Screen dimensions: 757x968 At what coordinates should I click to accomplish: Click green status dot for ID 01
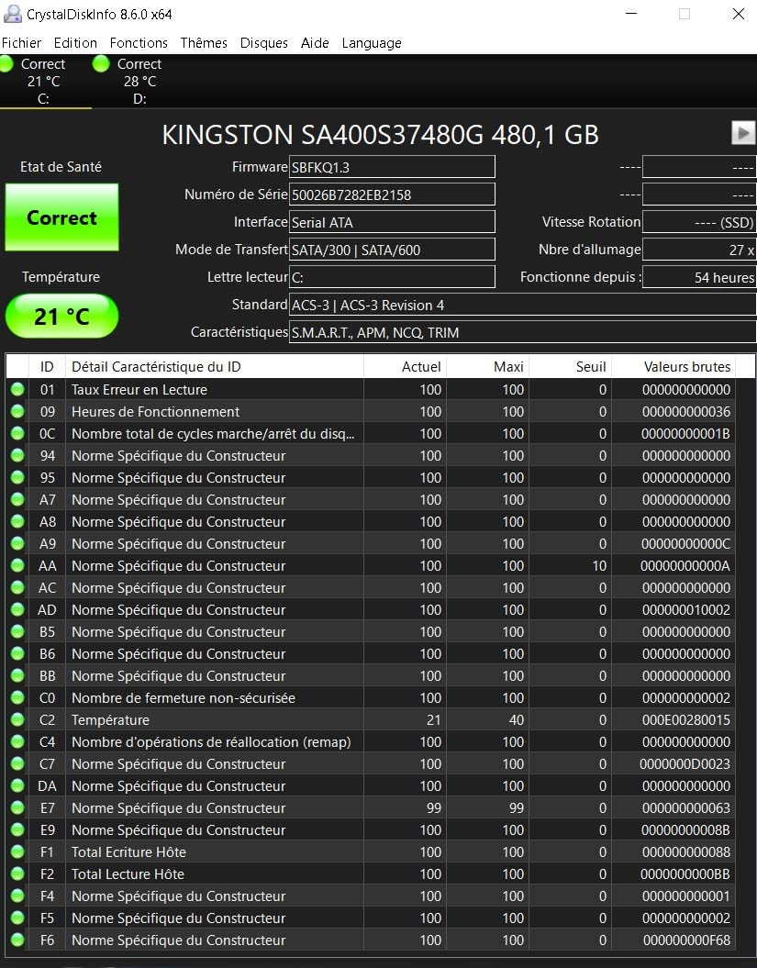17,390
